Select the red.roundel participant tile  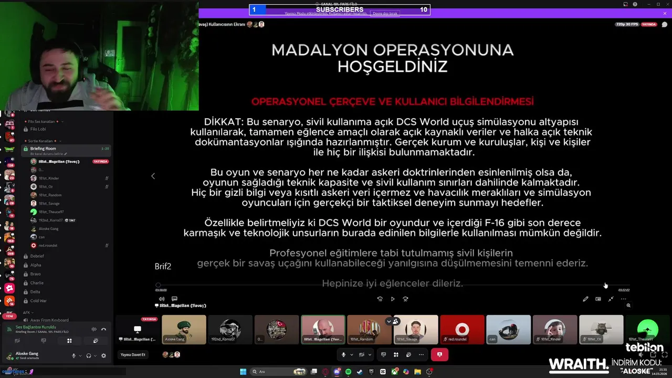[x=462, y=330]
